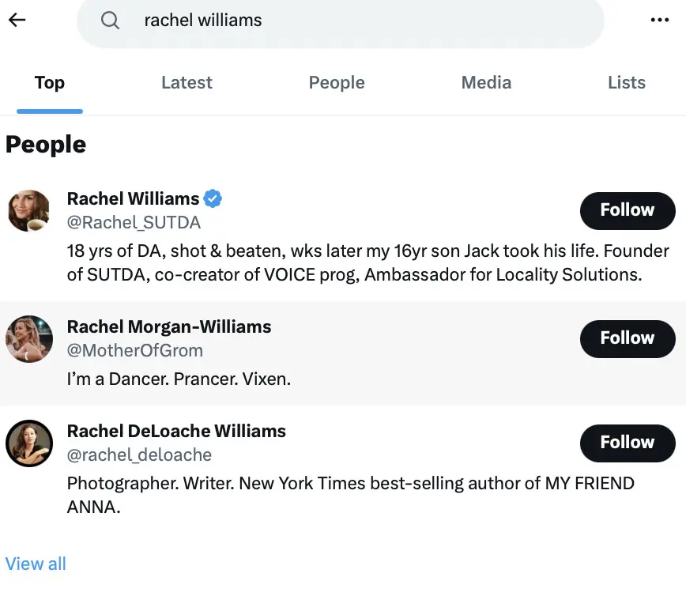Click the back arrow icon

coord(17,20)
